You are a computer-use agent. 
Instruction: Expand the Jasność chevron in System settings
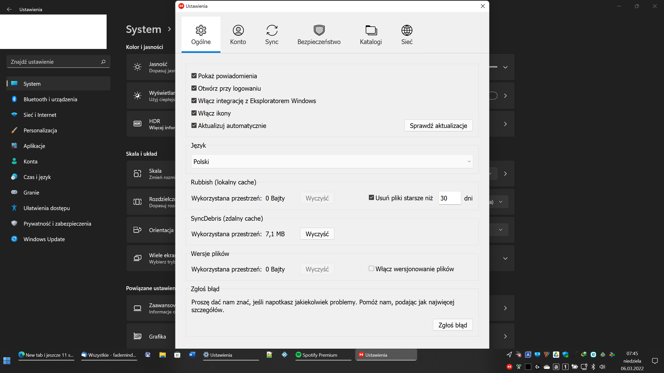[x=505, y=67]
